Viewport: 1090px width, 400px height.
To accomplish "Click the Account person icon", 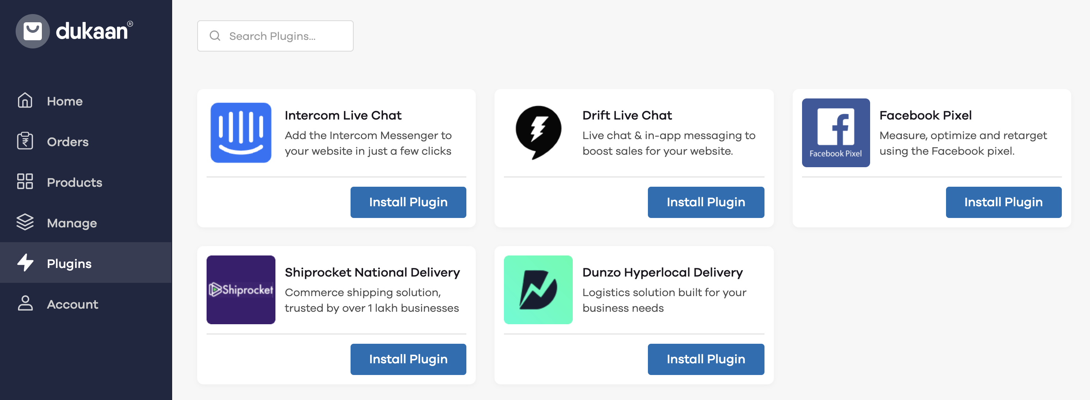I will pos(25,303).
